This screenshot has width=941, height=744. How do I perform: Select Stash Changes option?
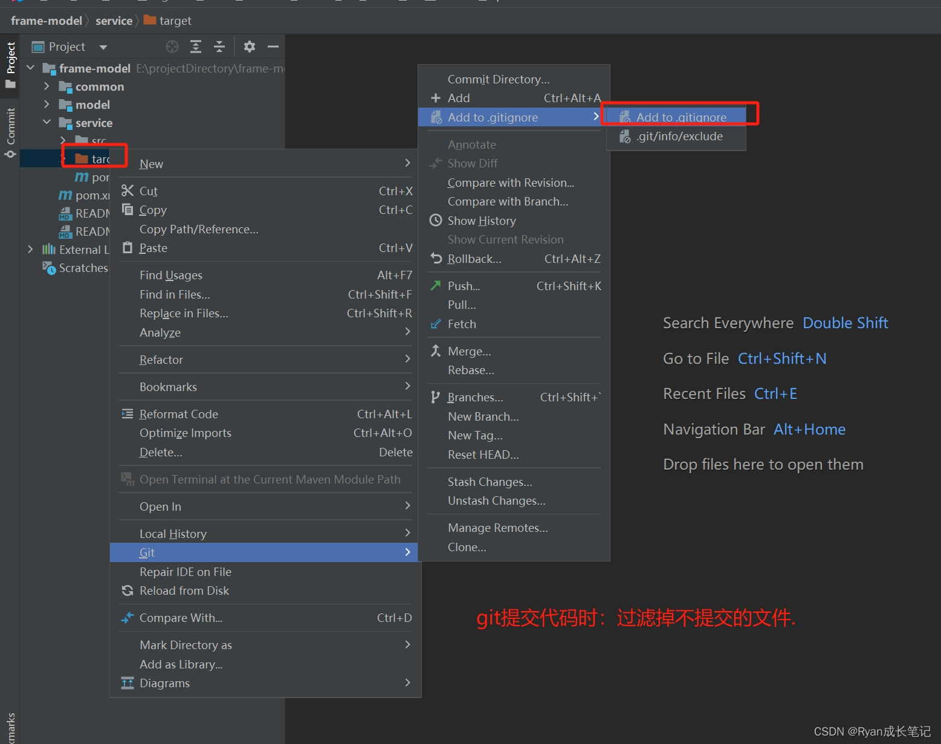(514, 482)
